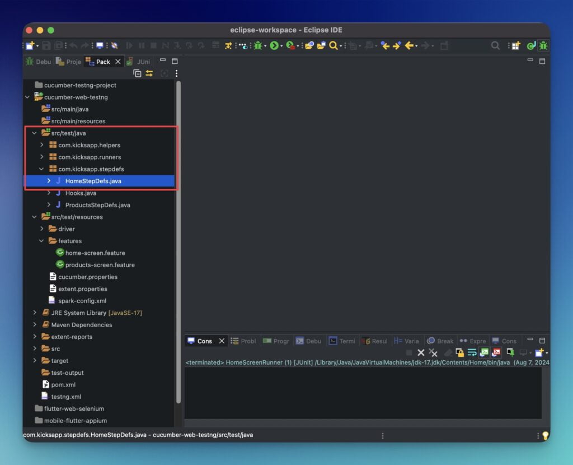
Task: Collapse the features folder
Action: tap(41, 241)
